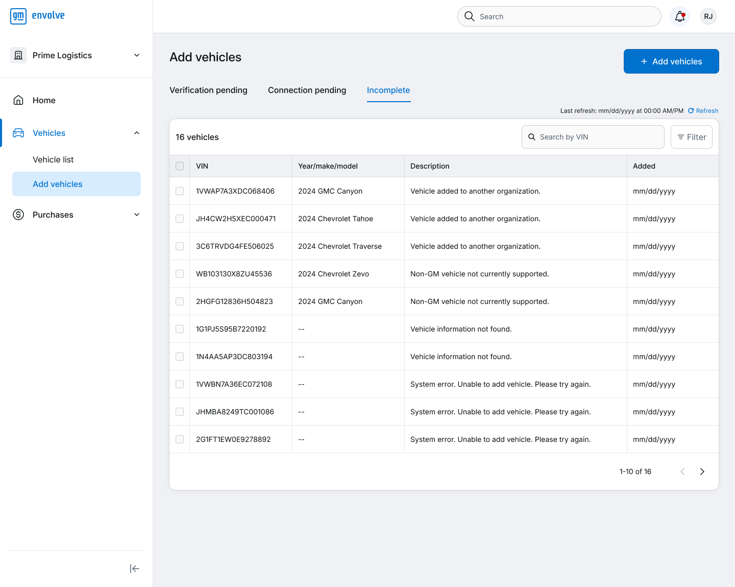Screen dimensions: 735x587
Task: Focus the Search by VIN field
Action: [593, 137]
